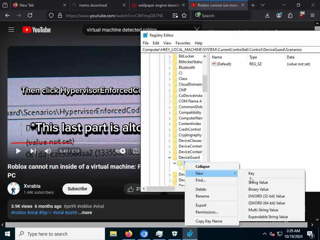Open a new browser tab
Screen dimensions: 320x240
pos(253,5)
